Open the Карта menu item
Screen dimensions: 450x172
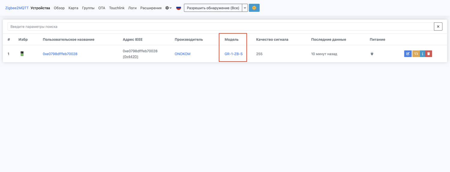coord(73,8)
